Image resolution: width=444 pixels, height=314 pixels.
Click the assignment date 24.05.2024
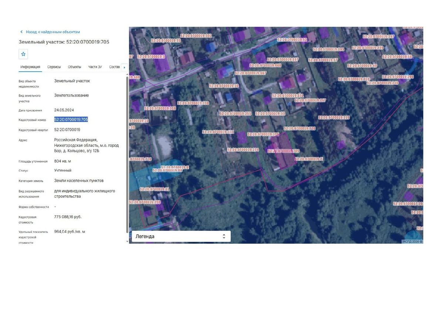(x=64, y=110)
